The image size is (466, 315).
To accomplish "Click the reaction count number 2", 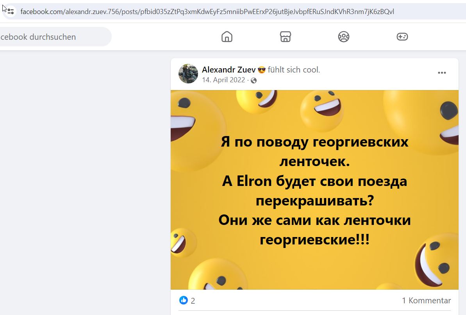I will click(193, 301).
